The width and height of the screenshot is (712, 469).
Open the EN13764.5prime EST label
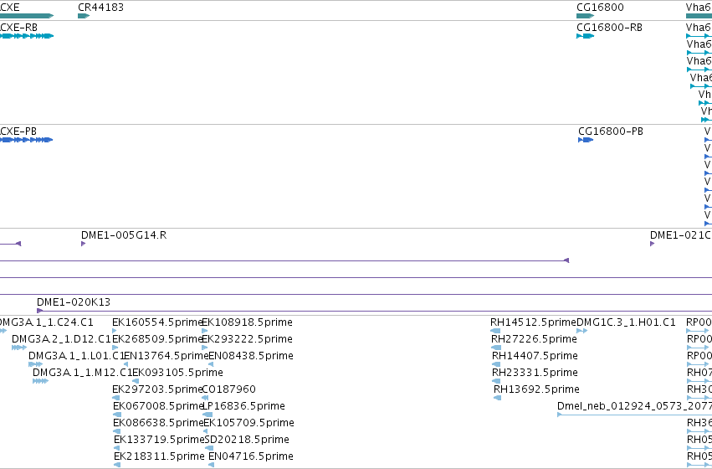pos(166,356)
